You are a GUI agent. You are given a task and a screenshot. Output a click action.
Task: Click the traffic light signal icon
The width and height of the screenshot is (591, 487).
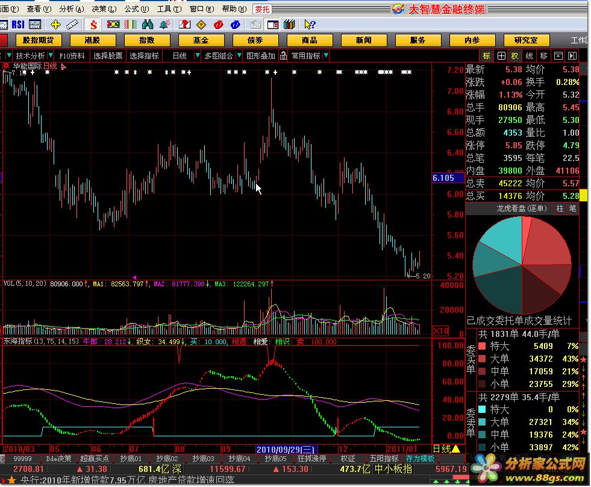pos(113,25)
